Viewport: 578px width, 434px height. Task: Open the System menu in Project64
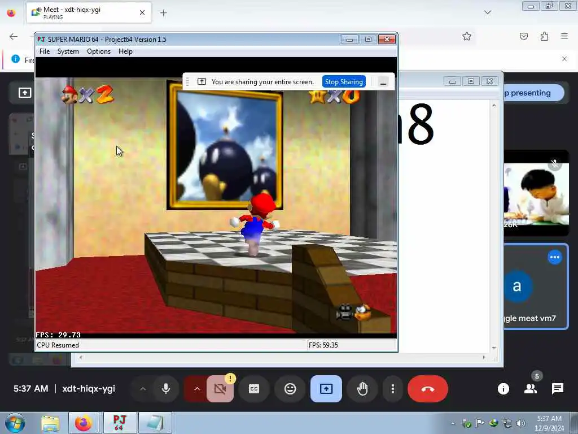[x=68, y=51]
